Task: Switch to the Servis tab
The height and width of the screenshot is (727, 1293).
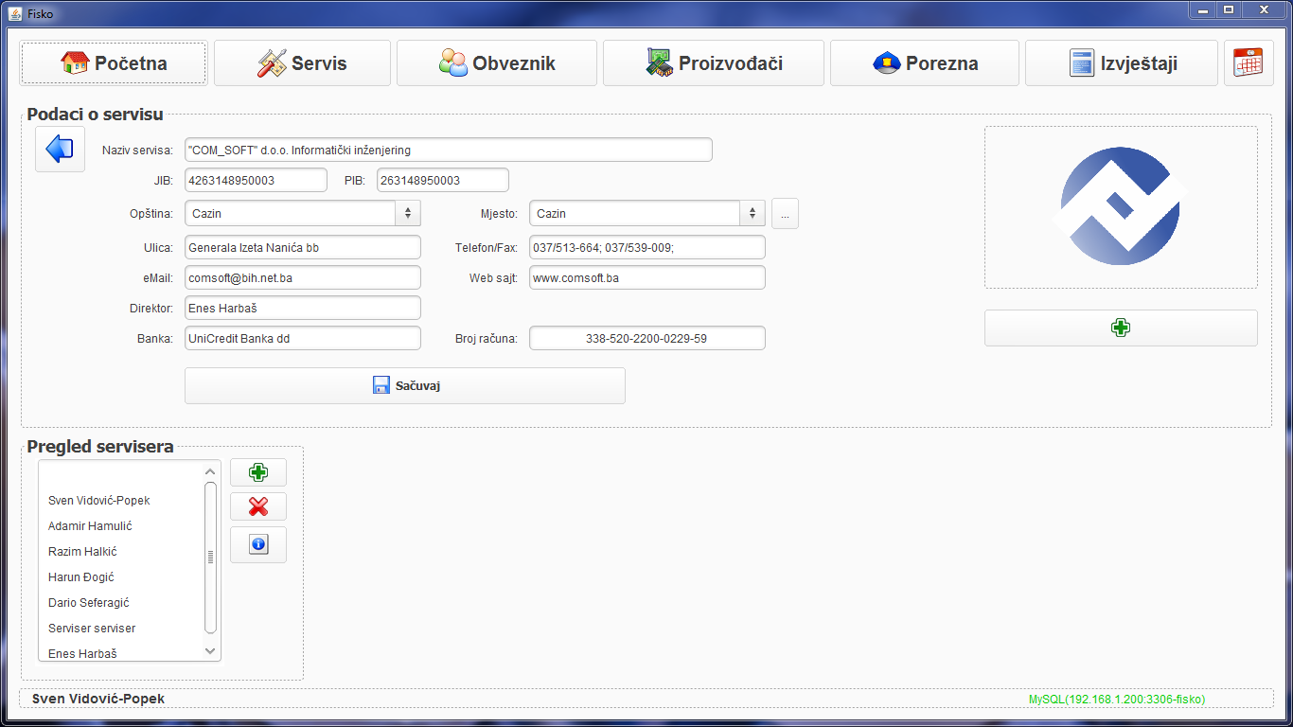Action: 302,63
